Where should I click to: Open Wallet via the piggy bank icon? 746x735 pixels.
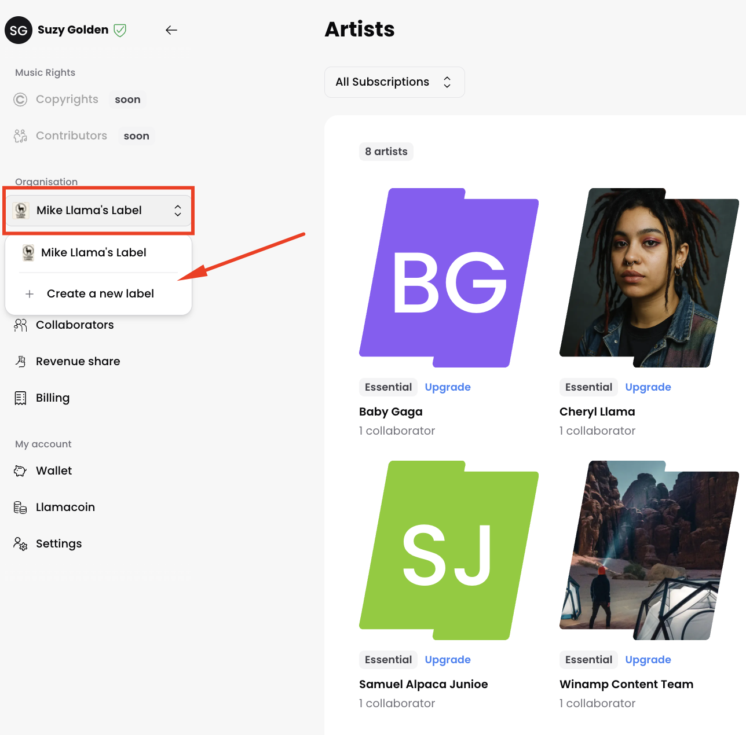click(20, 471)
